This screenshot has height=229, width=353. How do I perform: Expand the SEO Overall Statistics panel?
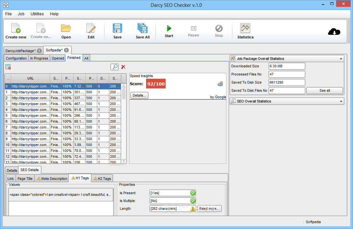pos(341,101)
